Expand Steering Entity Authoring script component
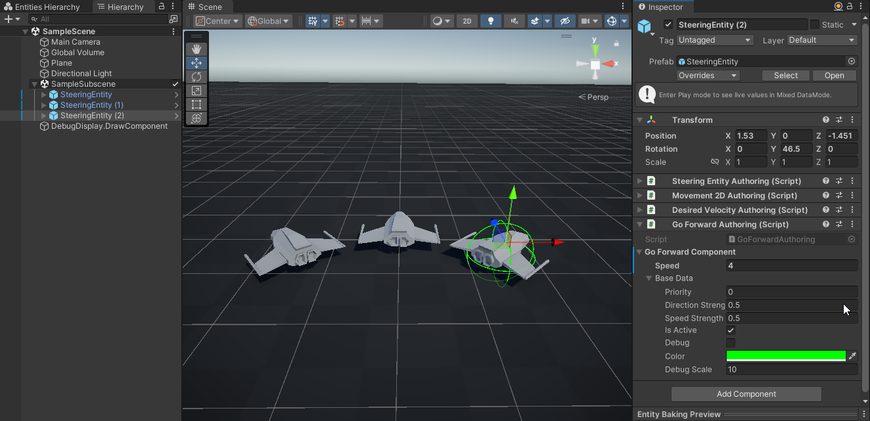Viewport: 870px width, 421px height. pyautogui.click(x=640, y=181)
